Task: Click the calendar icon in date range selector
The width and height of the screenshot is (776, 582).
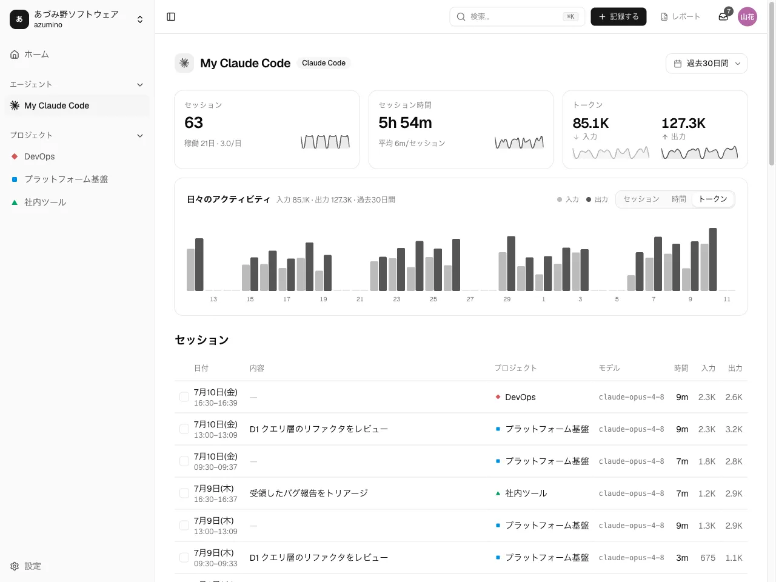Action: click(678, 64)
